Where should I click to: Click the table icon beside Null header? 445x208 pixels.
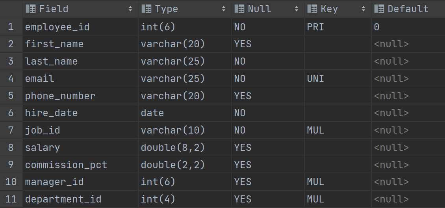tap(239, 9)
